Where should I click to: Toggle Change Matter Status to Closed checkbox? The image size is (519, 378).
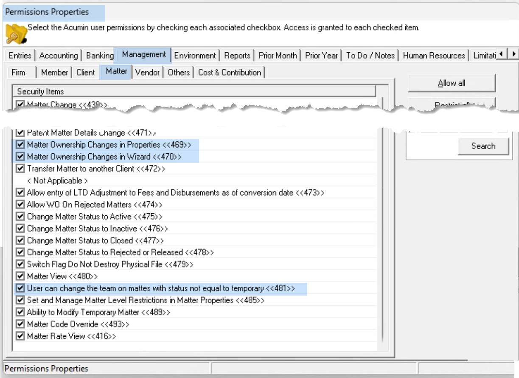20,240
